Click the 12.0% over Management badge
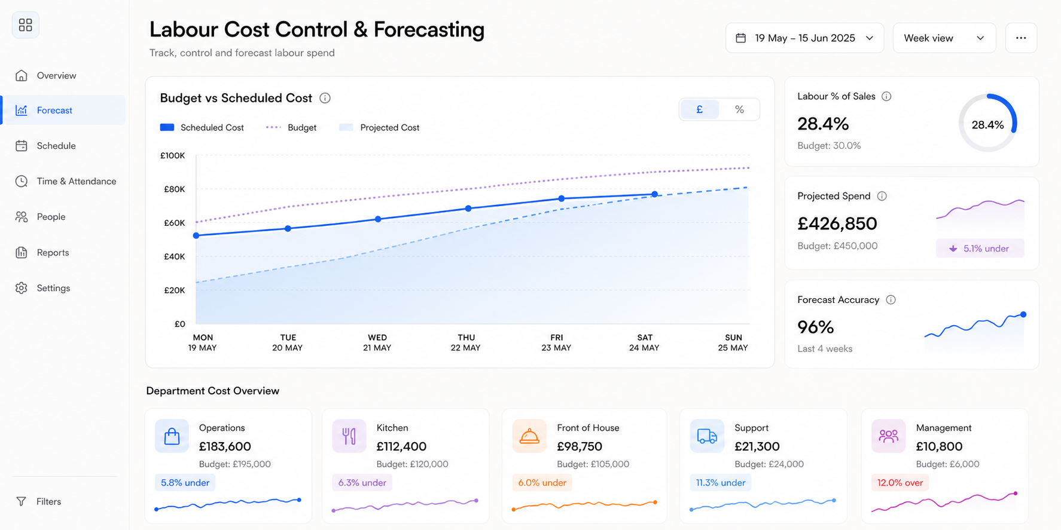Viewport: 1061px width, 530px height. 900,483
